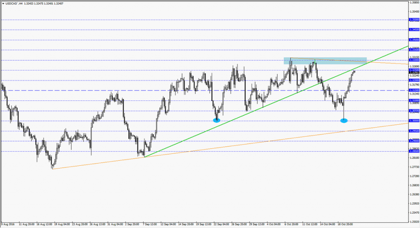Select the blue ellipse at the September low

pyautogui.click(x=217, y=121)
